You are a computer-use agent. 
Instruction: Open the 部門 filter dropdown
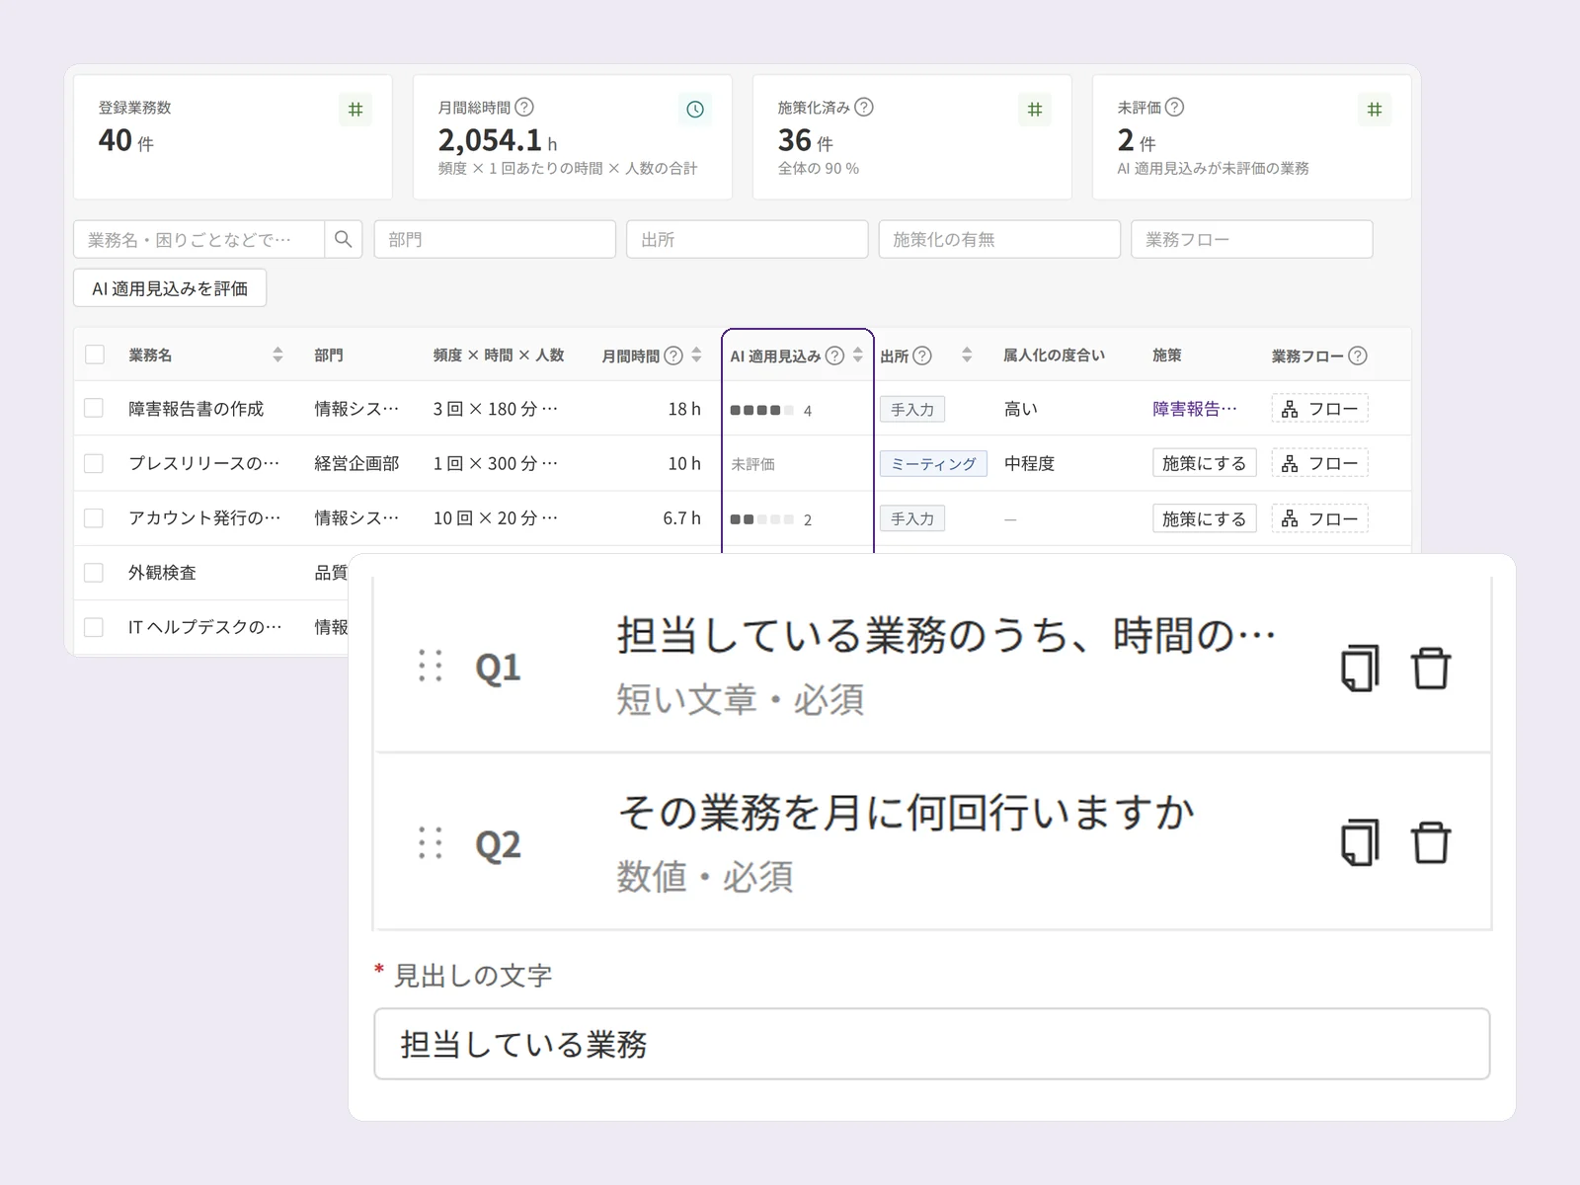coord(495,239)
